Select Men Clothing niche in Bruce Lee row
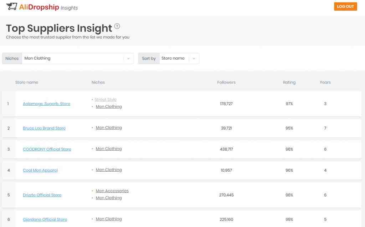The image size is (365, 227). [x=109, y=128]
